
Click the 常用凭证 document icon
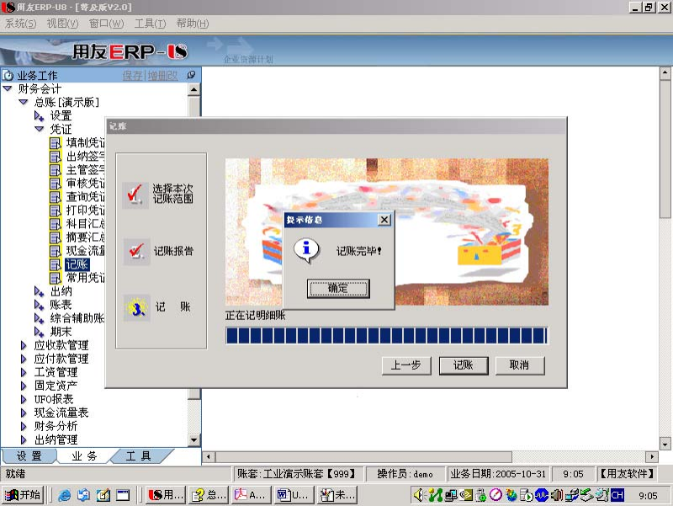tap(56, 278)
